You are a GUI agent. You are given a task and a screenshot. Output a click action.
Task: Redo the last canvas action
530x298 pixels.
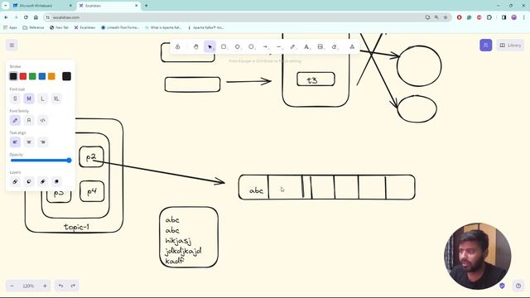click(73, 286)
